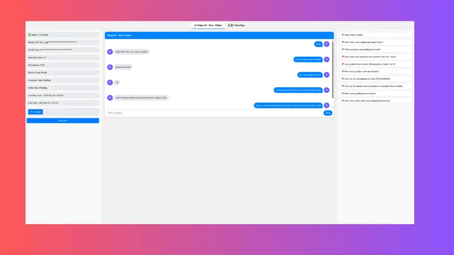Screen dimensions: 454x255
Task: Click the 'Last Sync' timestamp row
Action: click(x=63, y=103)
